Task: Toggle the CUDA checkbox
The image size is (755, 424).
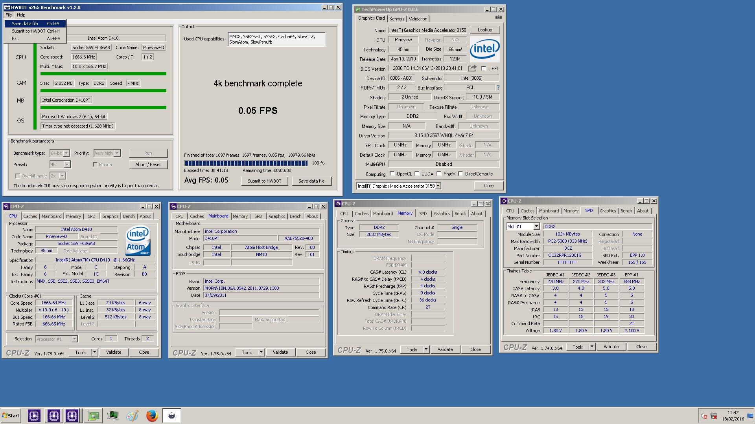Action: tap(417, 174)
